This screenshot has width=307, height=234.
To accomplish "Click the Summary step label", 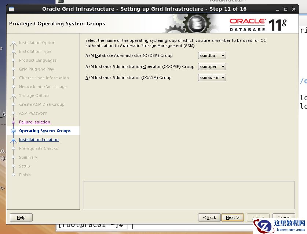I will [28, 157].
